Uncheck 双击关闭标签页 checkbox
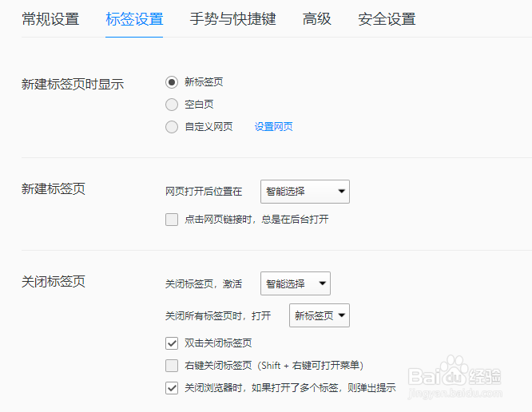 [172, 343]
